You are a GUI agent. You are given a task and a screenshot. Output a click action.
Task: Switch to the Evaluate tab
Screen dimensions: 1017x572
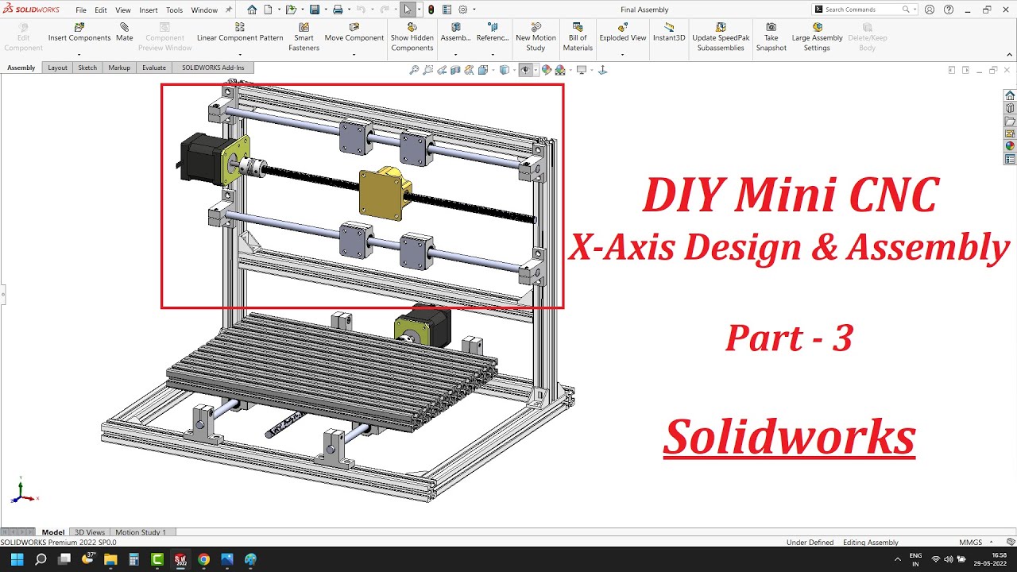pos(154,68)
